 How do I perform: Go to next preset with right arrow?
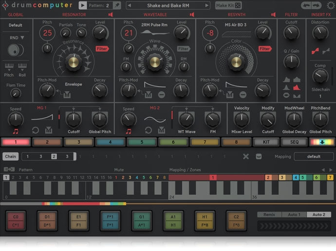(207, 5)
